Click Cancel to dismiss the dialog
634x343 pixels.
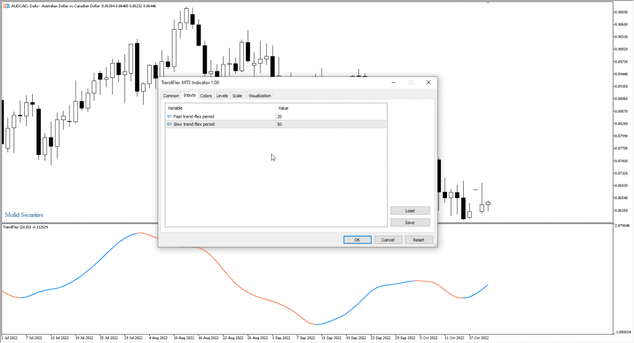click(x=388, y=240)
